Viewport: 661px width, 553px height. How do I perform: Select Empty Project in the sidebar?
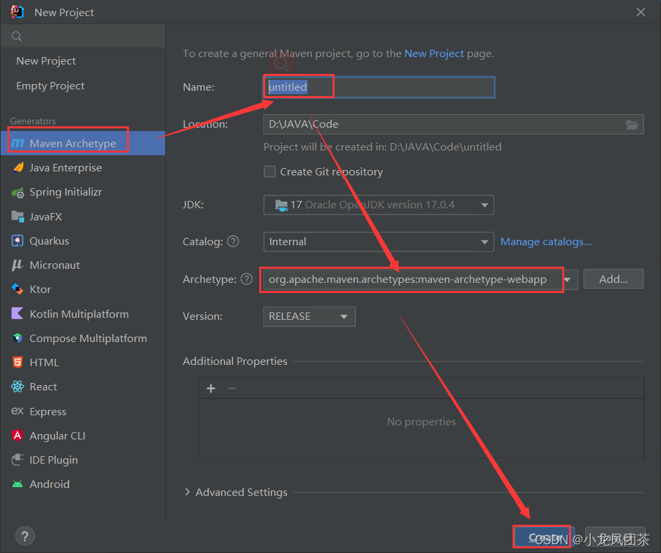pyautogui.click(x=83, y=86)
